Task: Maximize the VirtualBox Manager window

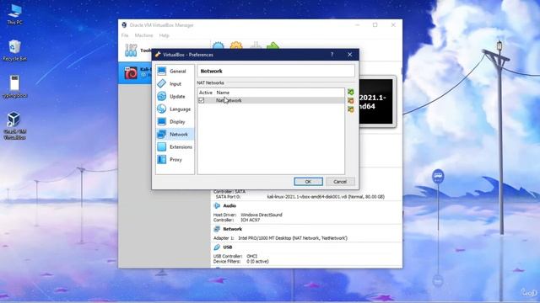Action: pos(375,25)
